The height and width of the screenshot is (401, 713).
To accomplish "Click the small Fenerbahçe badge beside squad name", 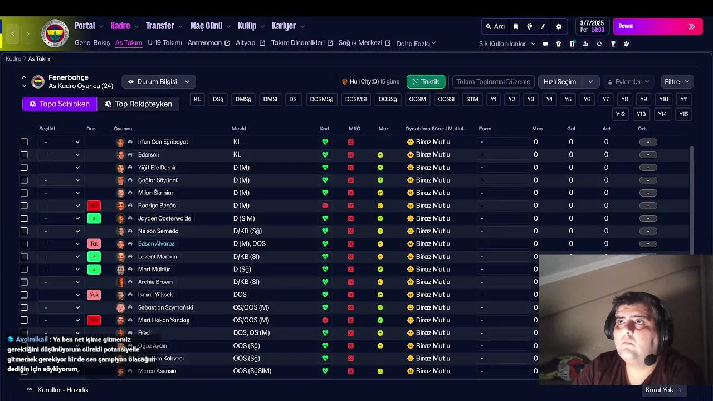I will [x=38, y=82].
